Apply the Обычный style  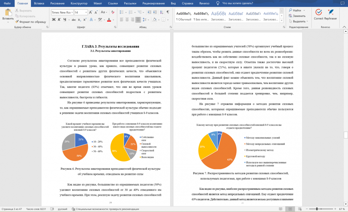[183, 16]
